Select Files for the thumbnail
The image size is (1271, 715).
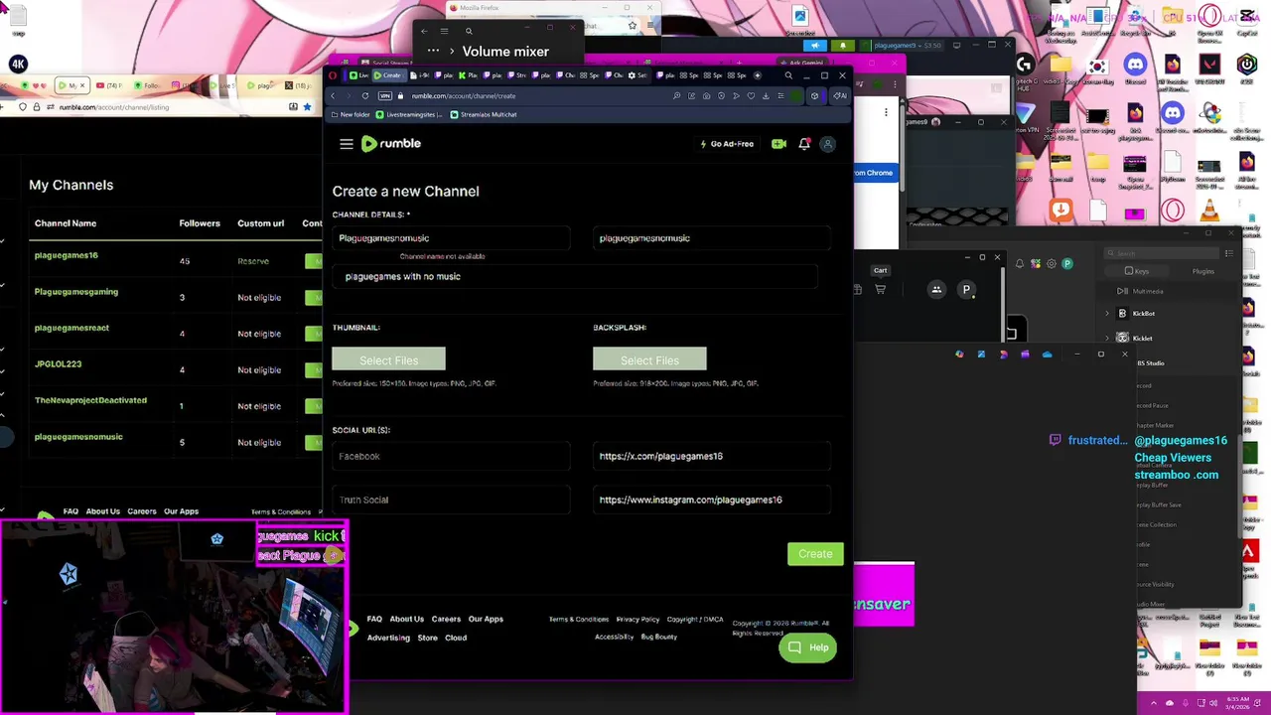coord(388,359)
